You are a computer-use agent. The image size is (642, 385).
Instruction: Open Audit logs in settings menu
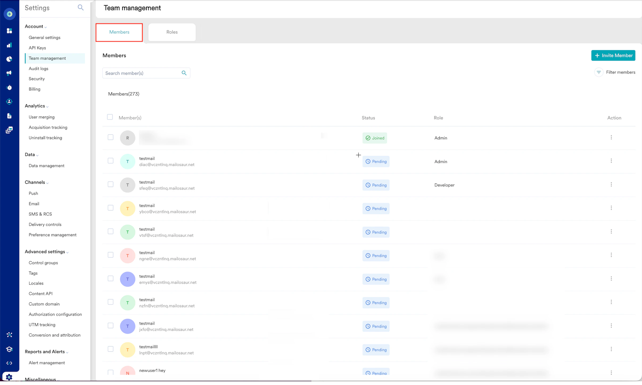[39, 68]
